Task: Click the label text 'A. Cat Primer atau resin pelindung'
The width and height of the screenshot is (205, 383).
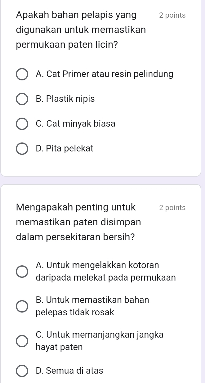Action: (105, 74)
